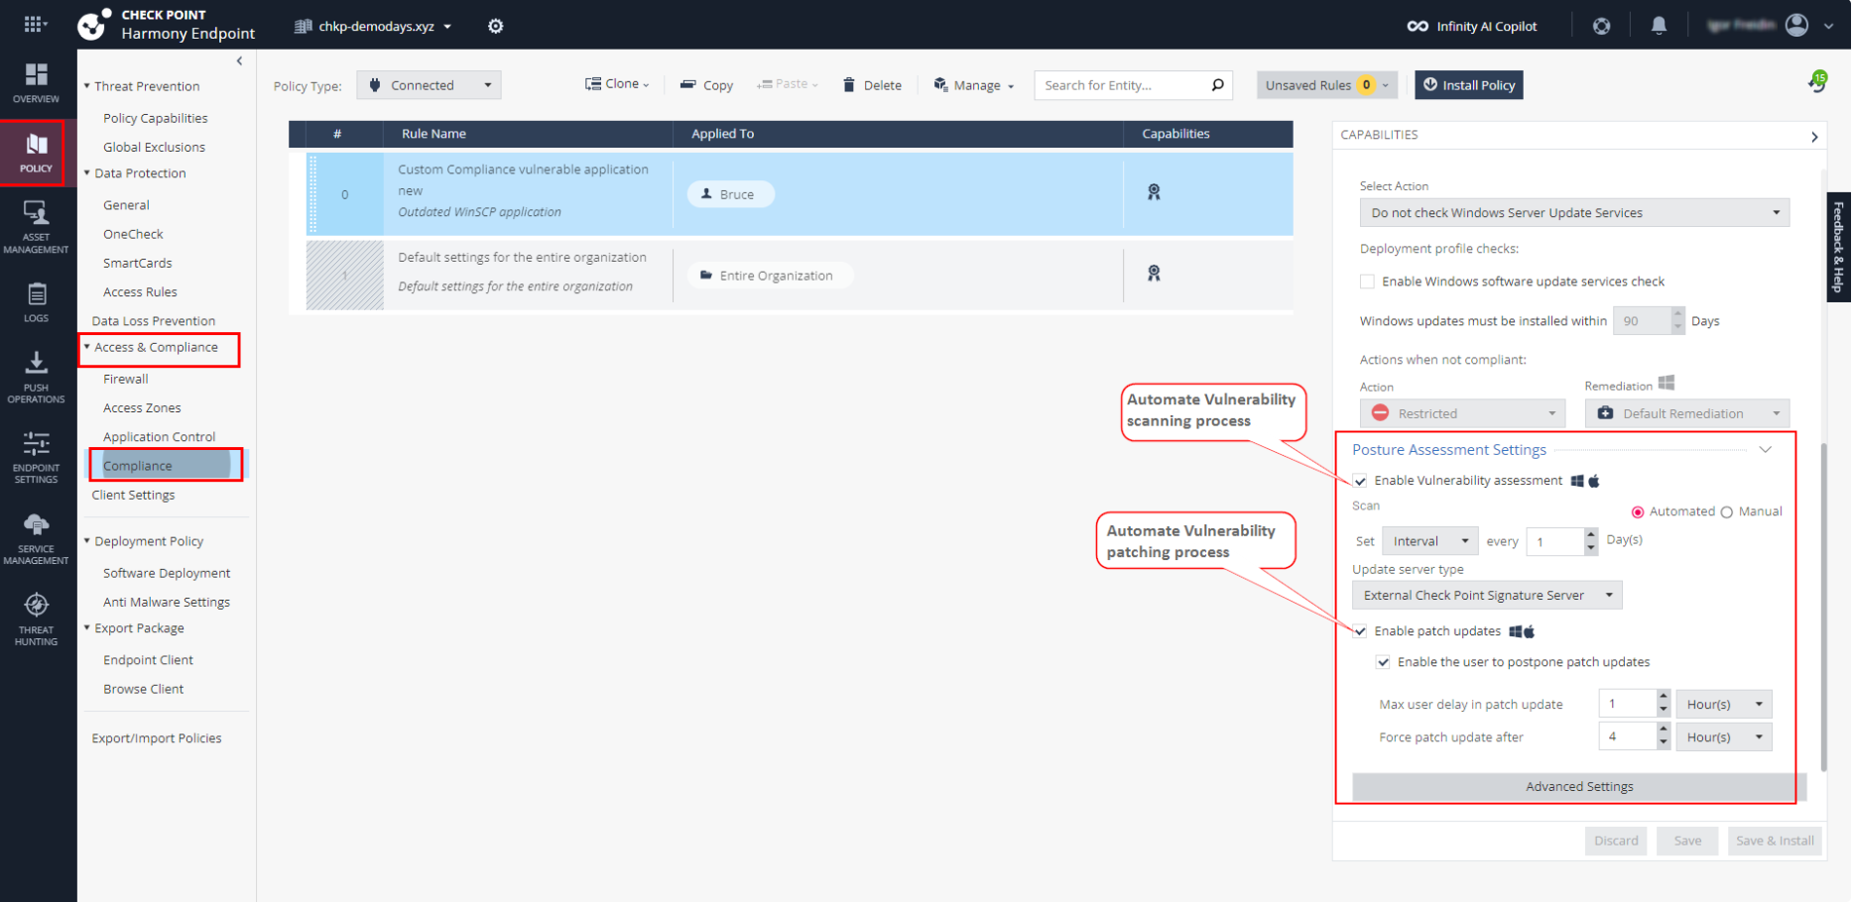Viewport: 1853px width, 902px height.
Task: Click the Save button
Action: click(x=1687, y=841)
